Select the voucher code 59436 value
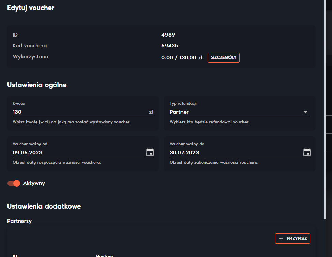Viewport: 332px width, 257px height. coord(170,46)
